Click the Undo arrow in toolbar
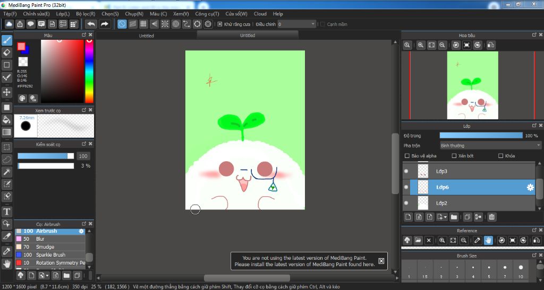Viewport: 544px width, 290px height. click(91, 24)
